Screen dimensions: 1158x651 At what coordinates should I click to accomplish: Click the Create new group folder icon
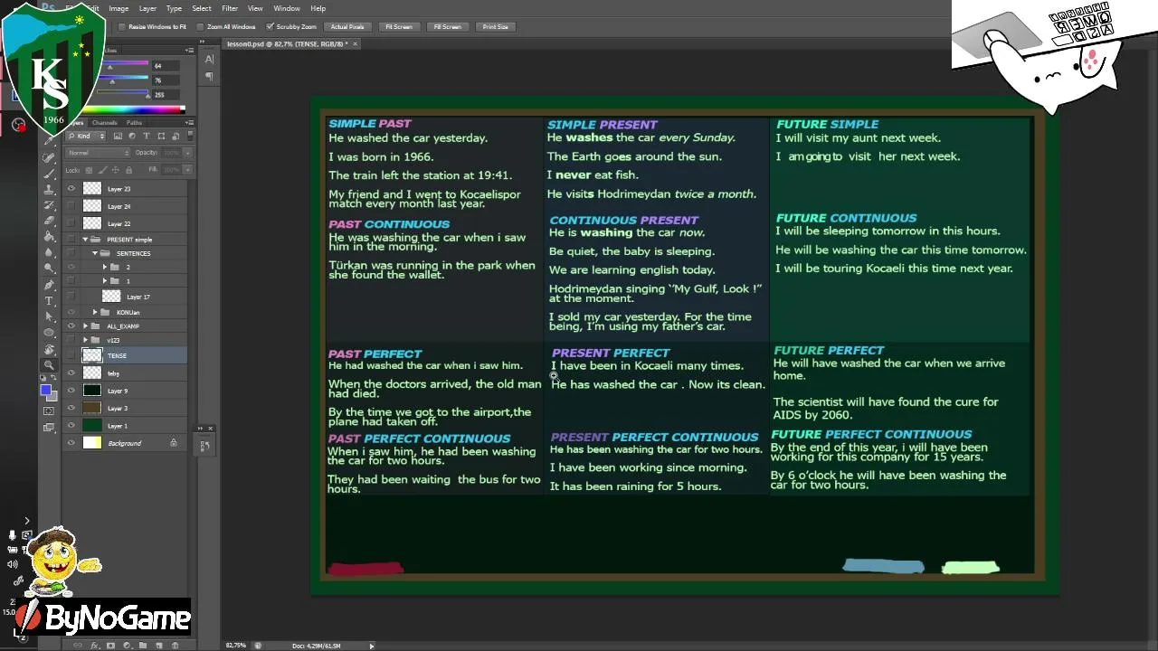tap(143, 646)
